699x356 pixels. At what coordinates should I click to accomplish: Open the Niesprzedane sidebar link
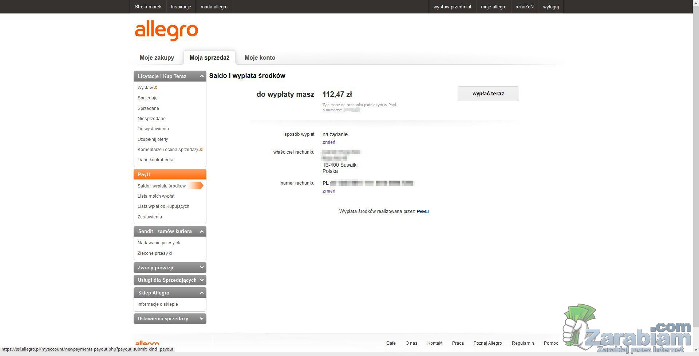[x=151, y=119]
